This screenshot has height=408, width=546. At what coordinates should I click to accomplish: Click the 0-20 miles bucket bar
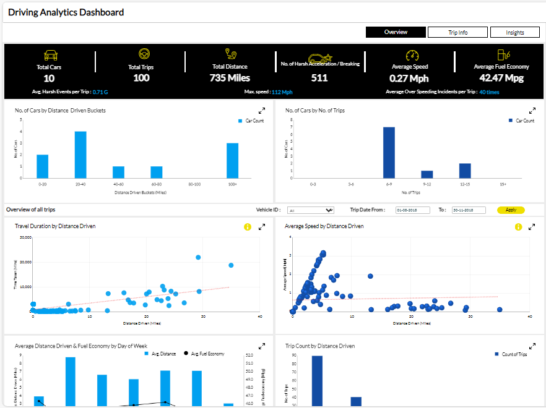click(43, 167)
